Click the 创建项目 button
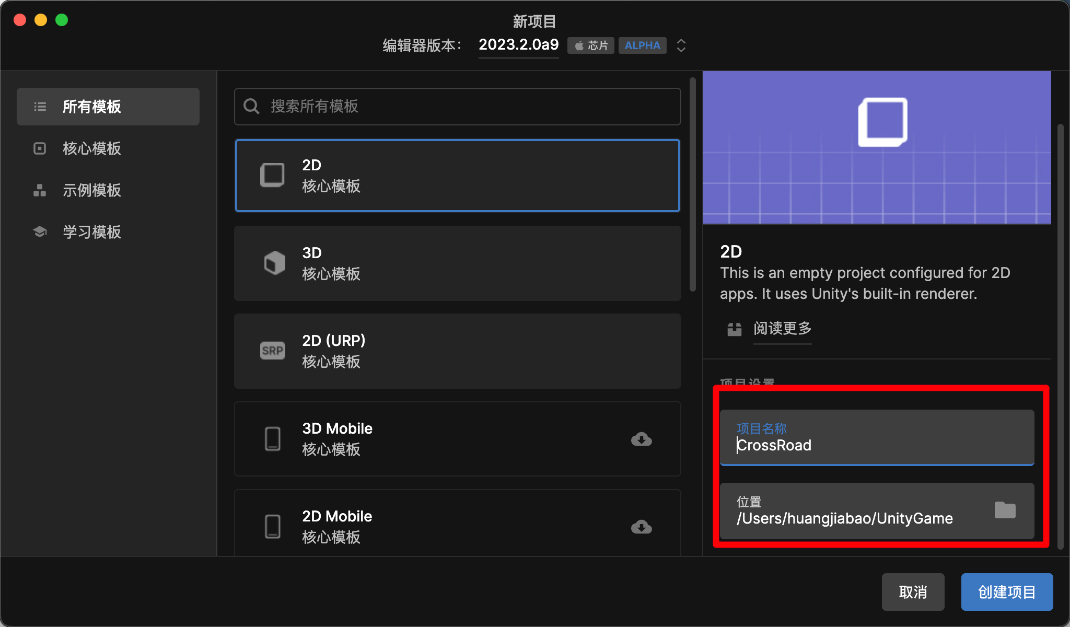The width and height of the screenshot is (1070, 627). 1007,592
